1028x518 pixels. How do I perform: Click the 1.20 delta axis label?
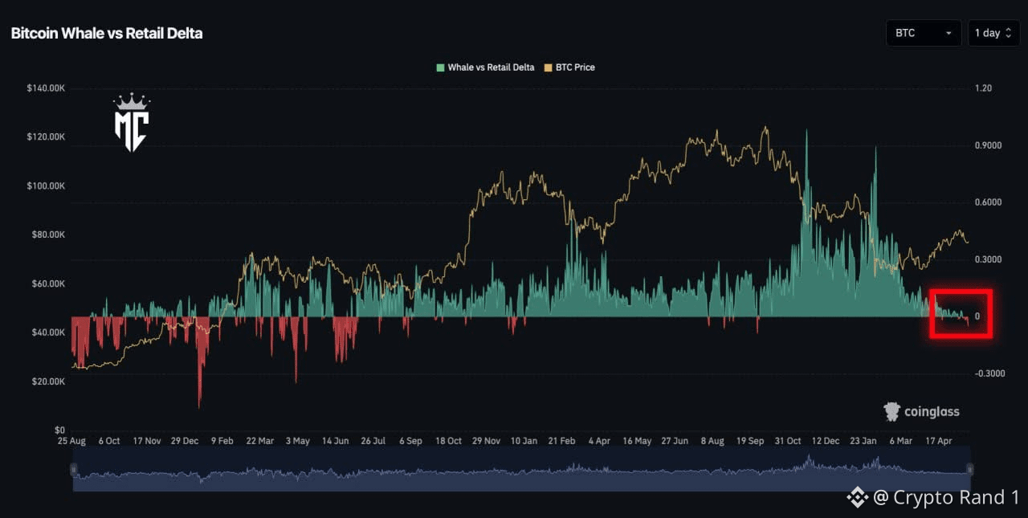click(x=983, y=88)
